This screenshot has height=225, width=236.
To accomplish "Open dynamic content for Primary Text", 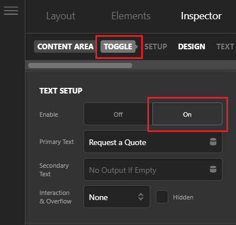I will (x=213, y=142).
